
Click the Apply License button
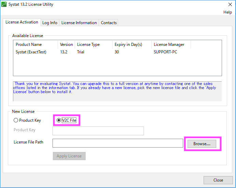pos(69,156)
